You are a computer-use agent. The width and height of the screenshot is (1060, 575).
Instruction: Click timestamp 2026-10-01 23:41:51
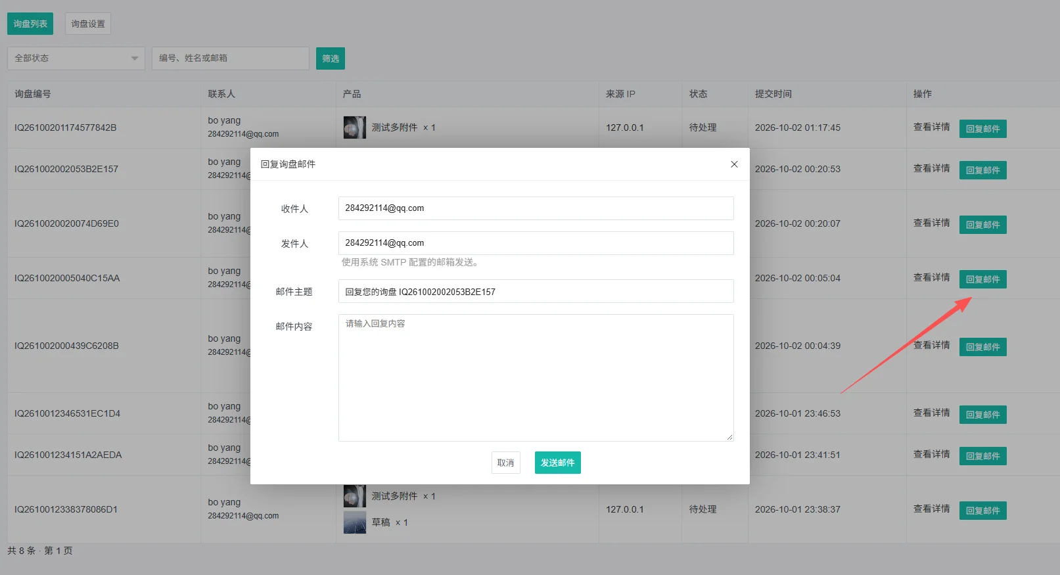point(798,455)
